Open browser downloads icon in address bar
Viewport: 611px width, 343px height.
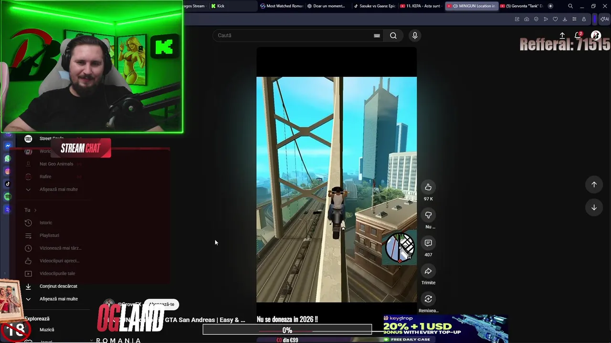point(565,19)
